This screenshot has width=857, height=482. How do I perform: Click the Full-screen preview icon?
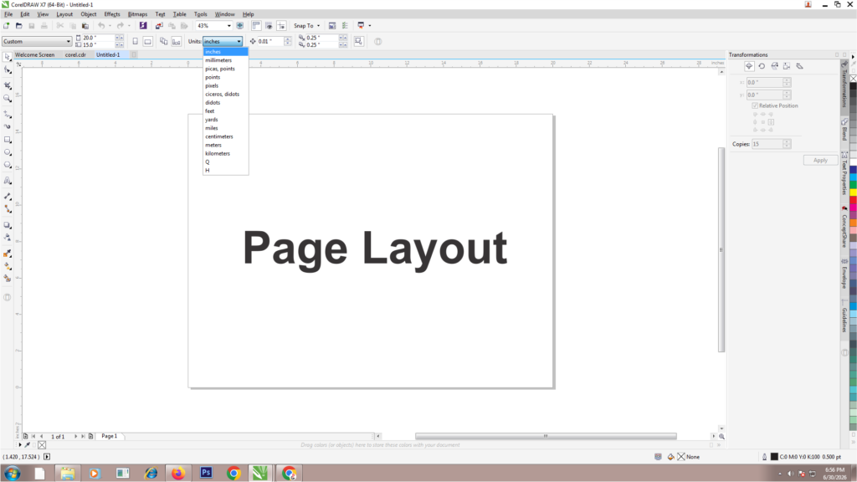[240, 26]
